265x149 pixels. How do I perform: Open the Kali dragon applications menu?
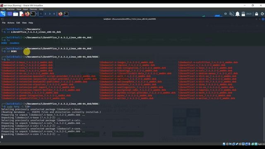click(x=3, y=14)
